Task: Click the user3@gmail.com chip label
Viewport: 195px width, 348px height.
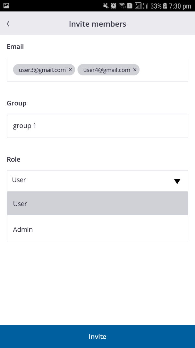Action: 42,70
